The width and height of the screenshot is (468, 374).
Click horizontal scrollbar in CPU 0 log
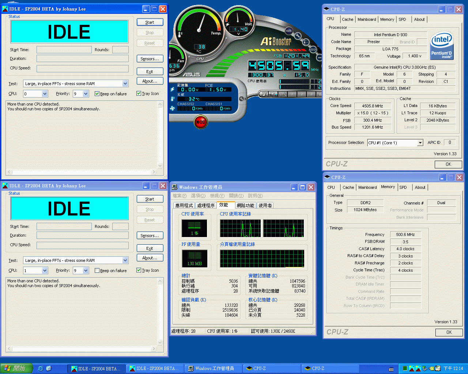click(x=82, y=172)
